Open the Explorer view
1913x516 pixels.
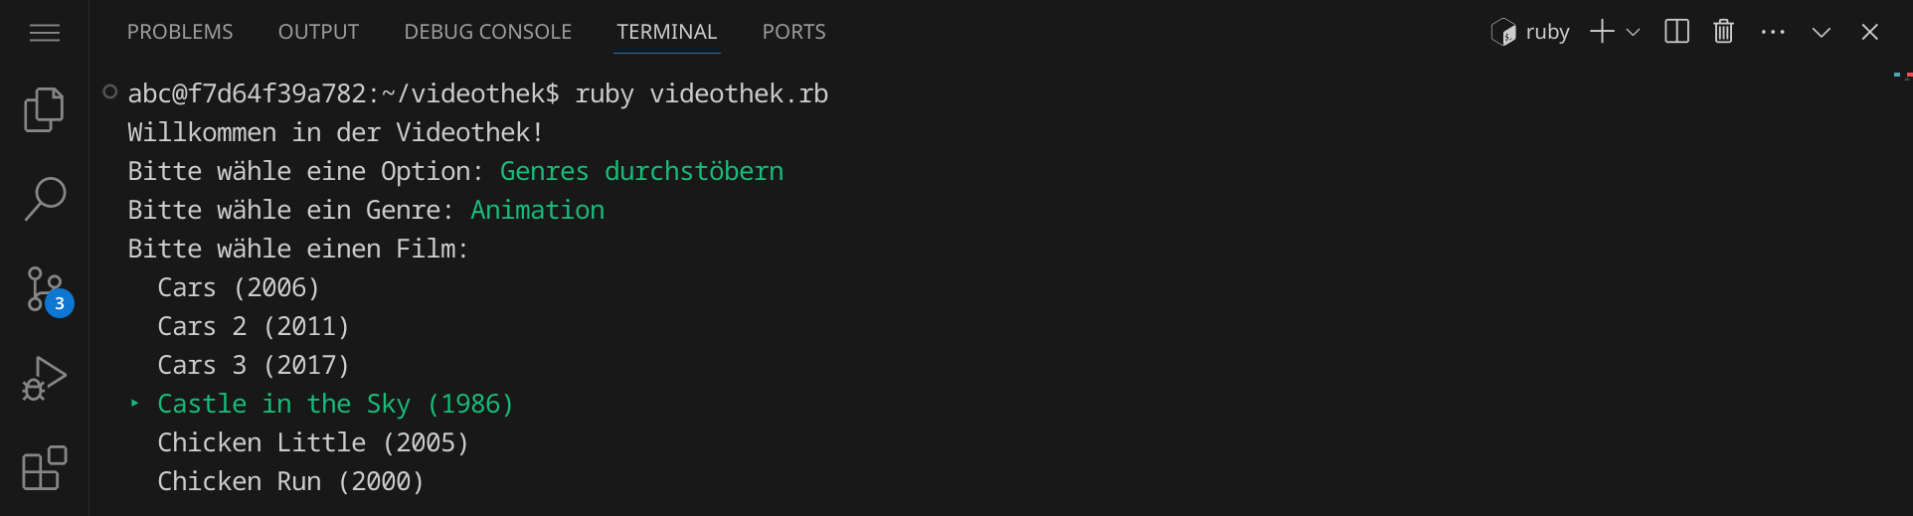(44, 109)
